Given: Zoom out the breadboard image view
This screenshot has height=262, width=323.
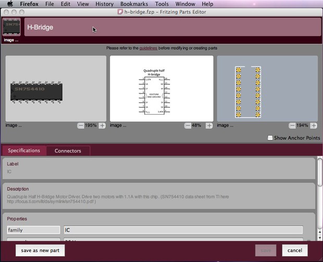Looking at the screenshot, I should click(81, 126).
